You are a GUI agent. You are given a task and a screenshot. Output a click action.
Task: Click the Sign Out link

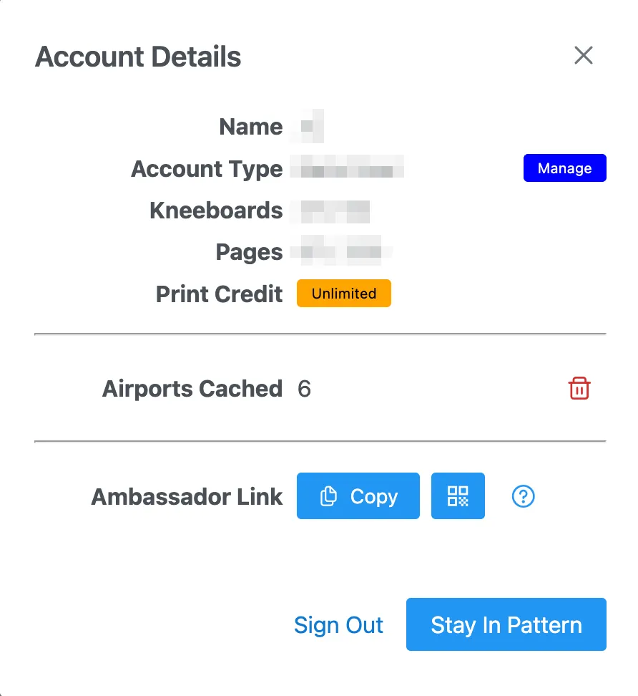pyautogui.click(x=338, y=625)
